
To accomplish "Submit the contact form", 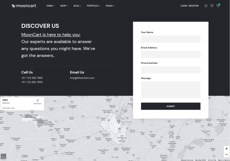I will 170,106.
